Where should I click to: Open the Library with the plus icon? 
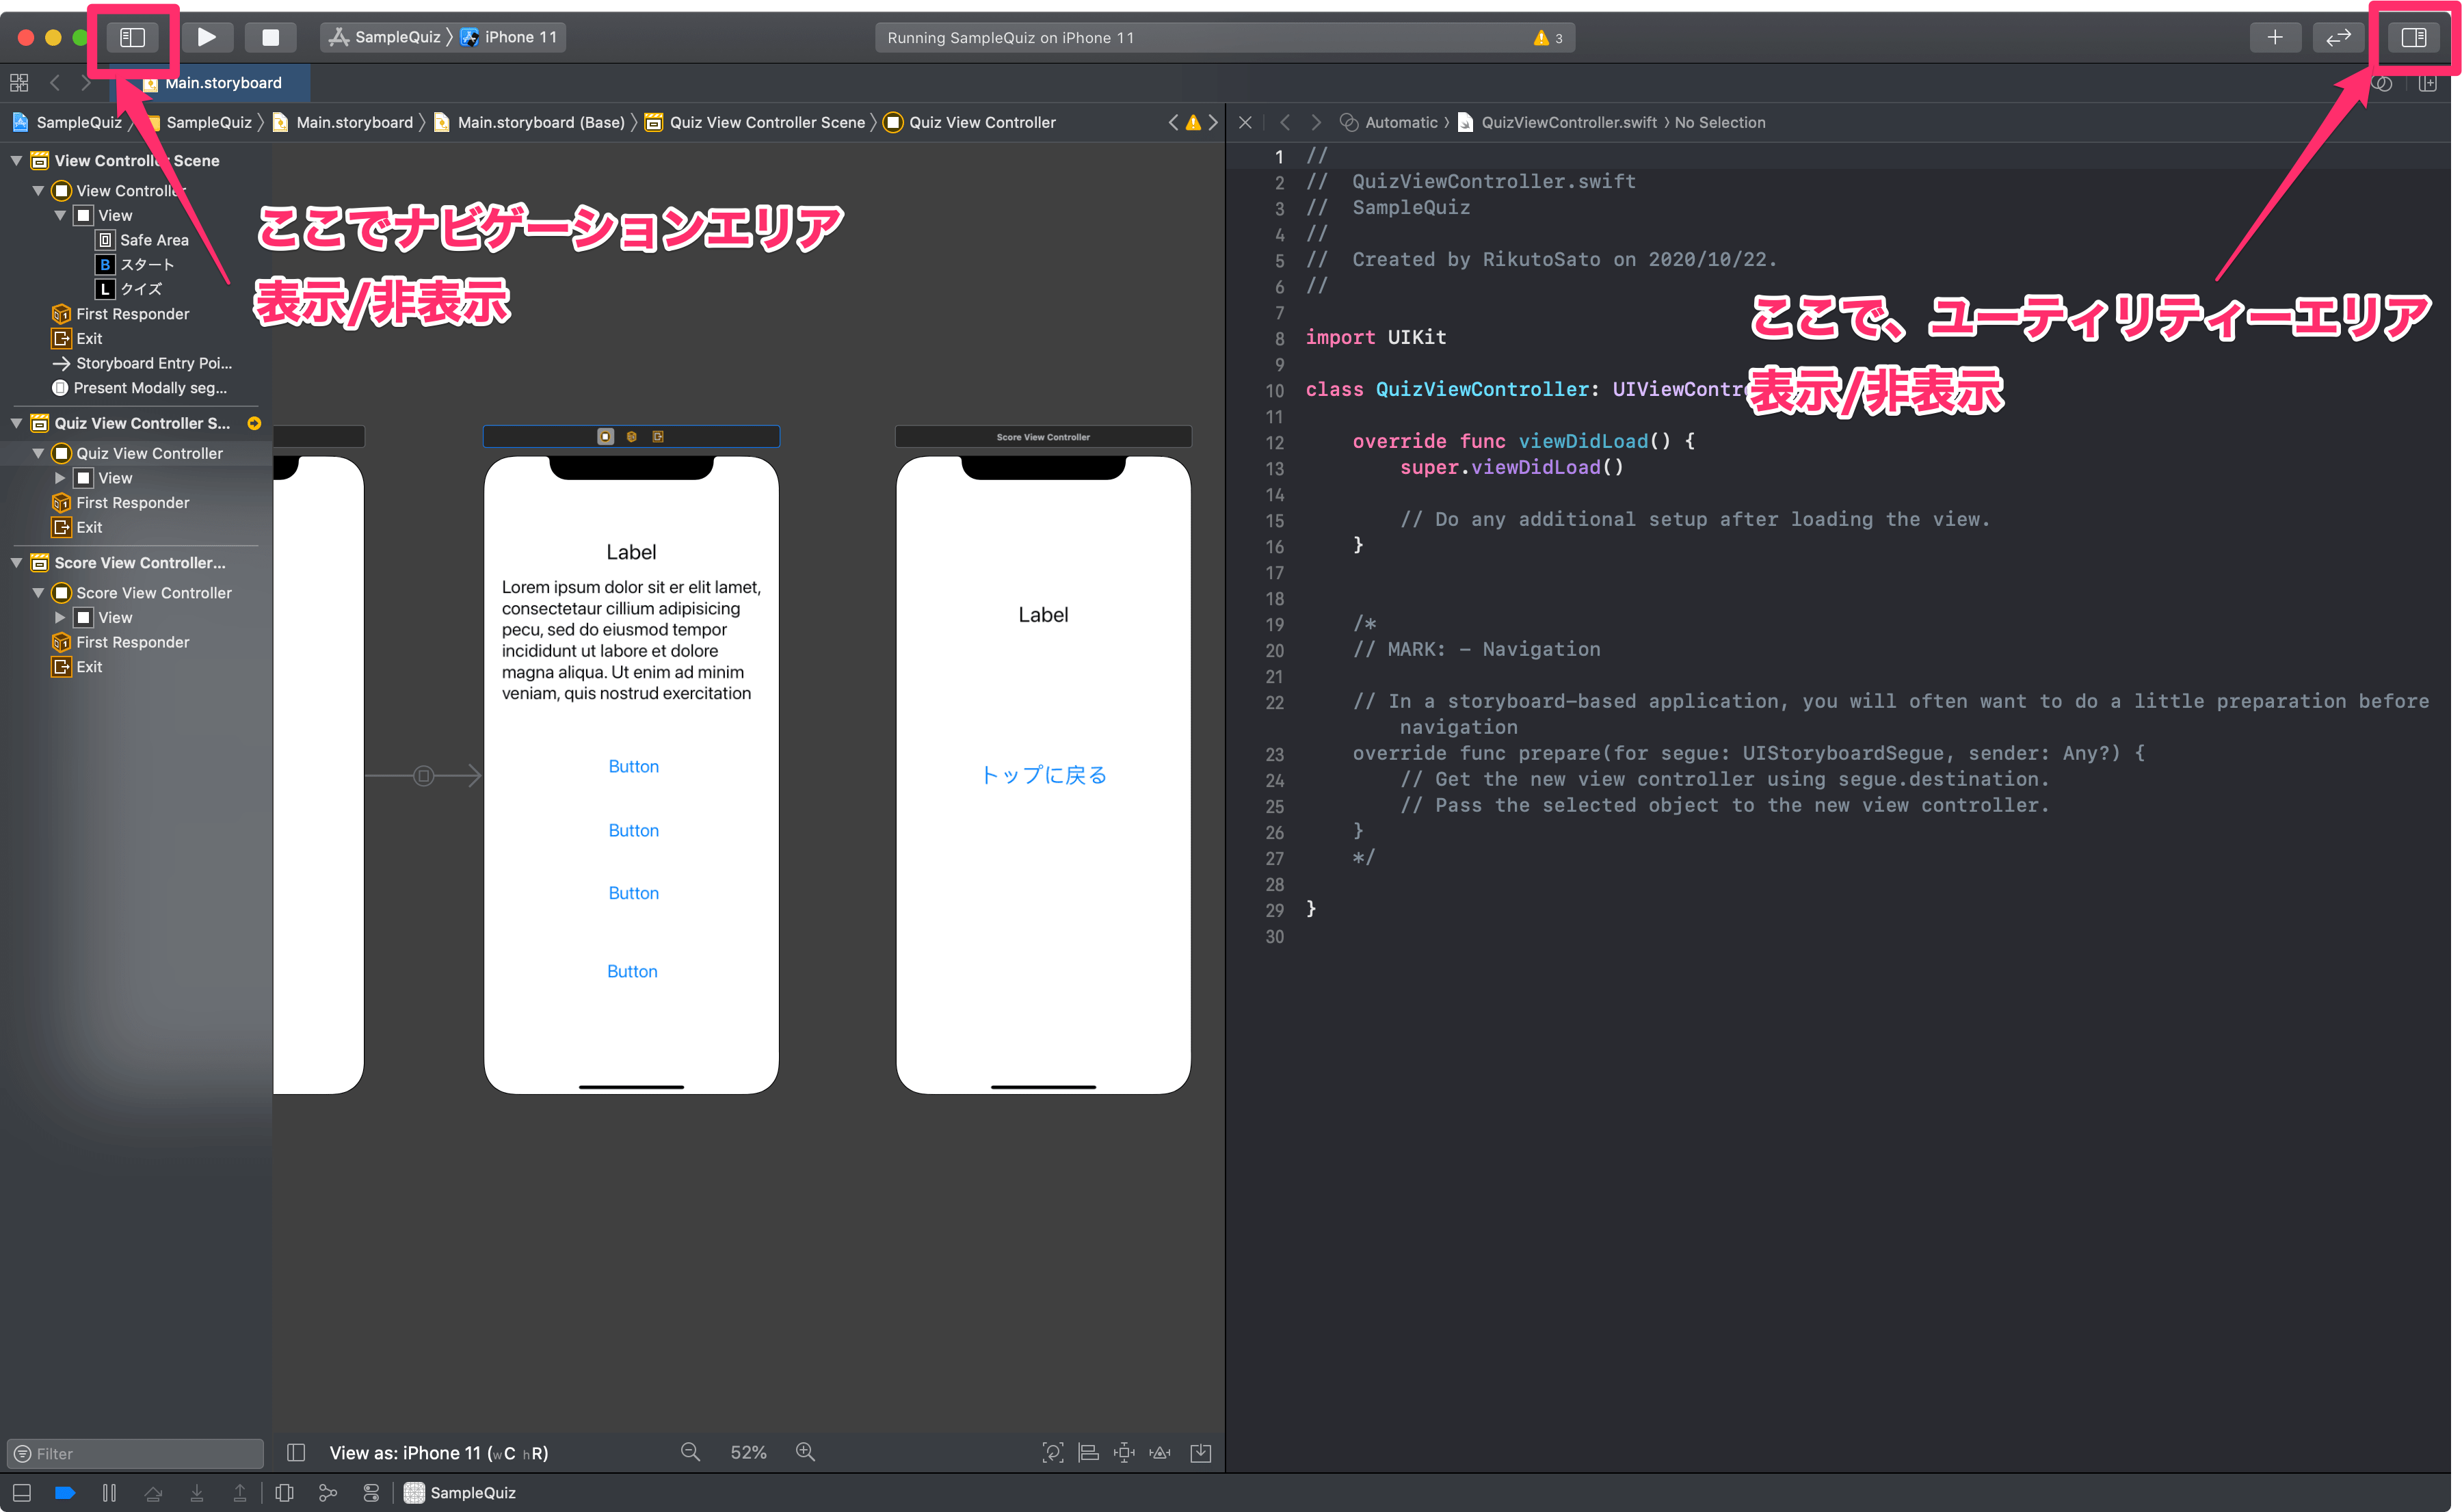click(2275, 37)
